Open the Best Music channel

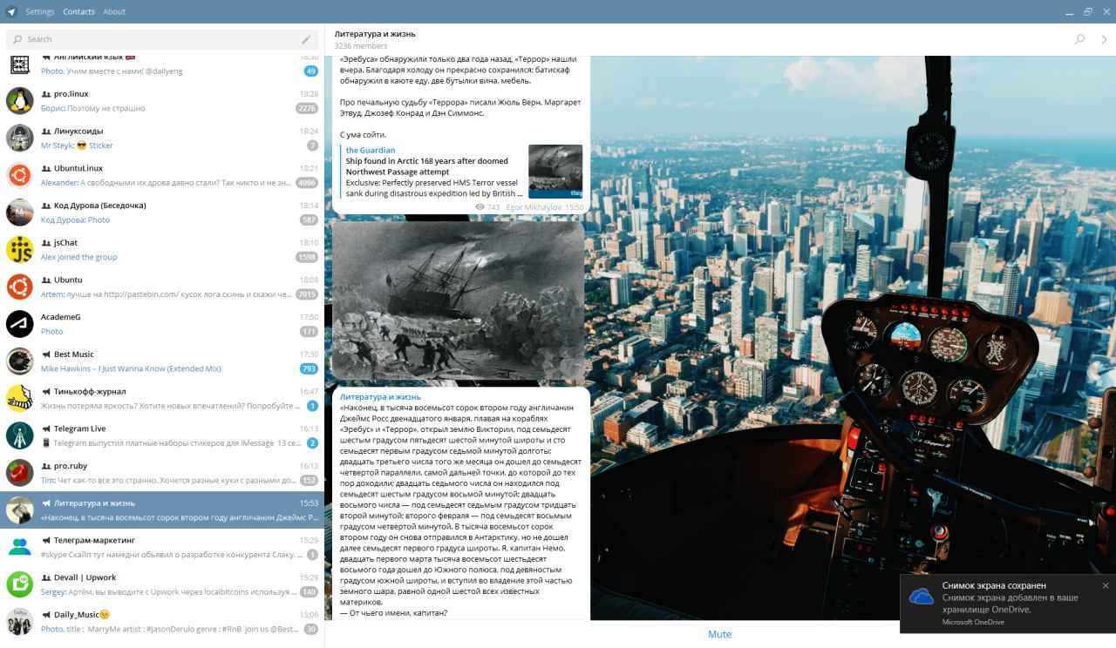(162, 361)
